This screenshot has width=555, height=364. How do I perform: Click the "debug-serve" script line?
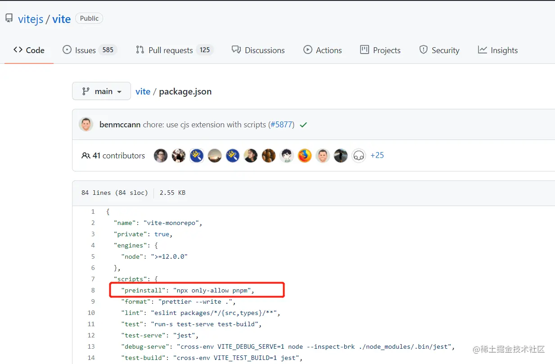[288, 346]
